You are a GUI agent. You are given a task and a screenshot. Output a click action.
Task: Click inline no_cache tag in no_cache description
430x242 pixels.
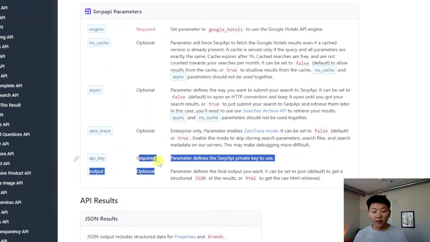[324, 70]
